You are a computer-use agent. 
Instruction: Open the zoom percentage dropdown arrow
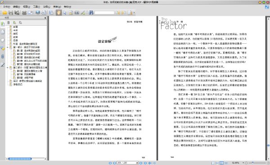coord(243,163)
